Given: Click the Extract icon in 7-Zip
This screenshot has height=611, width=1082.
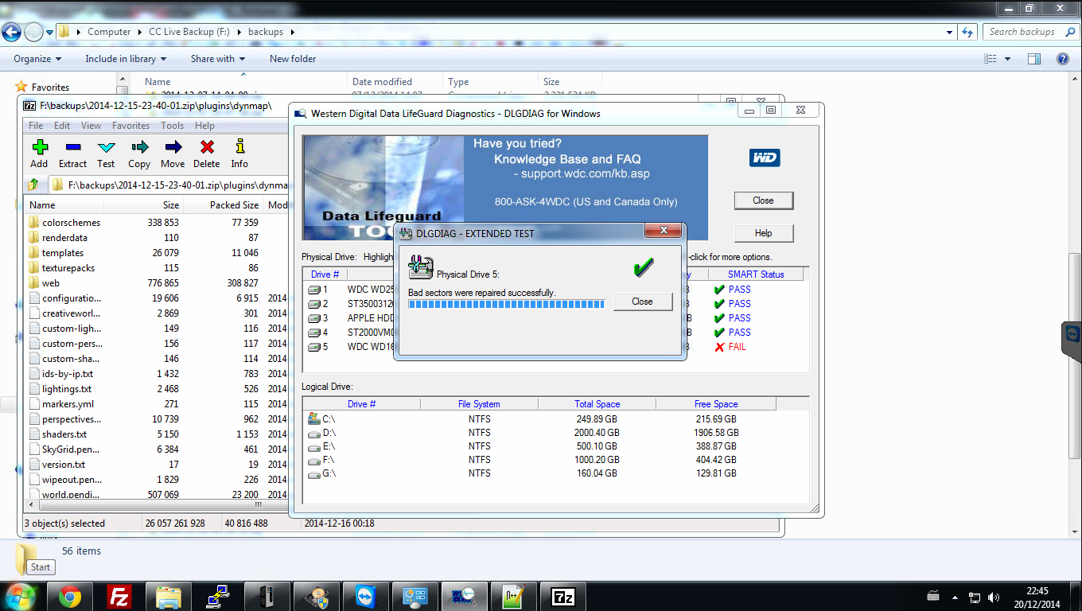Looking at the screenshot, I should [72, 153].
